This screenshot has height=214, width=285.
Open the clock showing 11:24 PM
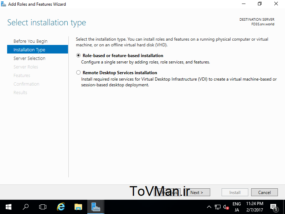[x=255, y=207]
